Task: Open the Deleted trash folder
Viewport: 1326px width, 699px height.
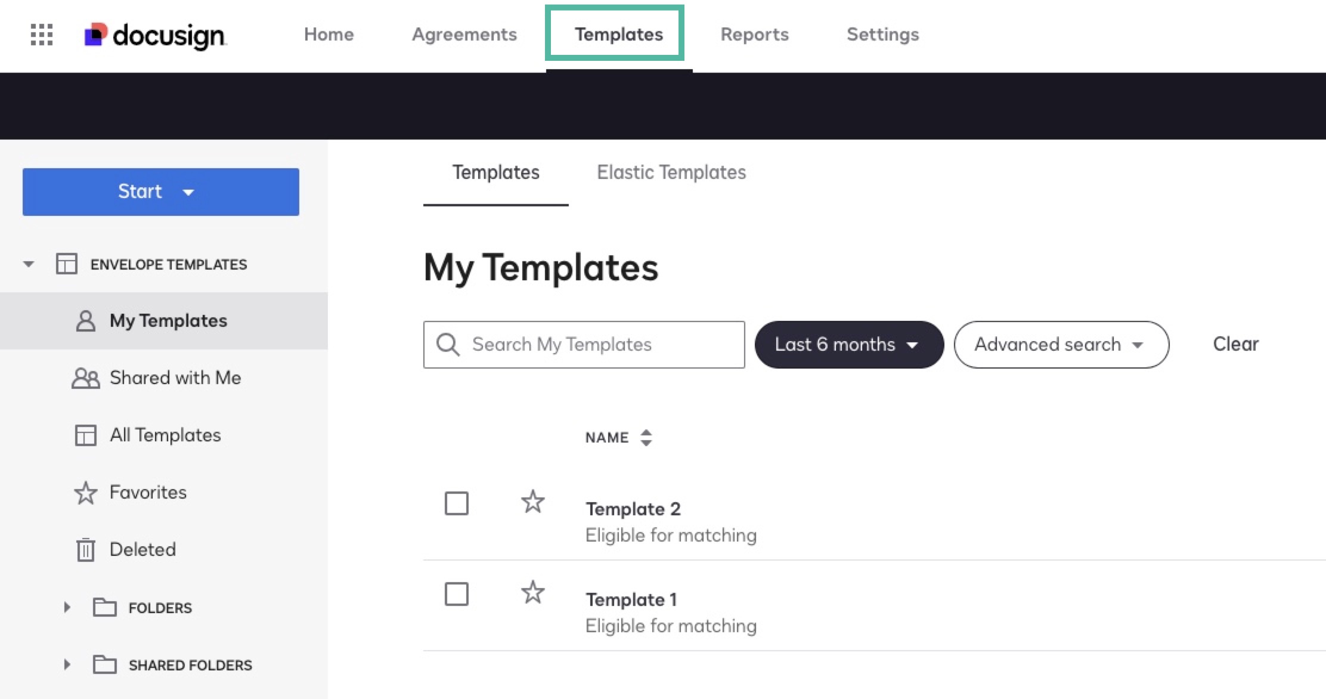Action: click(142, 549)
